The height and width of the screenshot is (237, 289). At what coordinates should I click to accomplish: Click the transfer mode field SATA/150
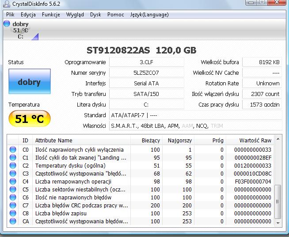point(147,94)
